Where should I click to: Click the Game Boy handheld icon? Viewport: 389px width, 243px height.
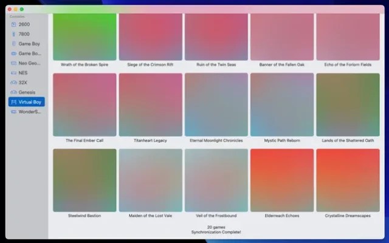point(13,44)
